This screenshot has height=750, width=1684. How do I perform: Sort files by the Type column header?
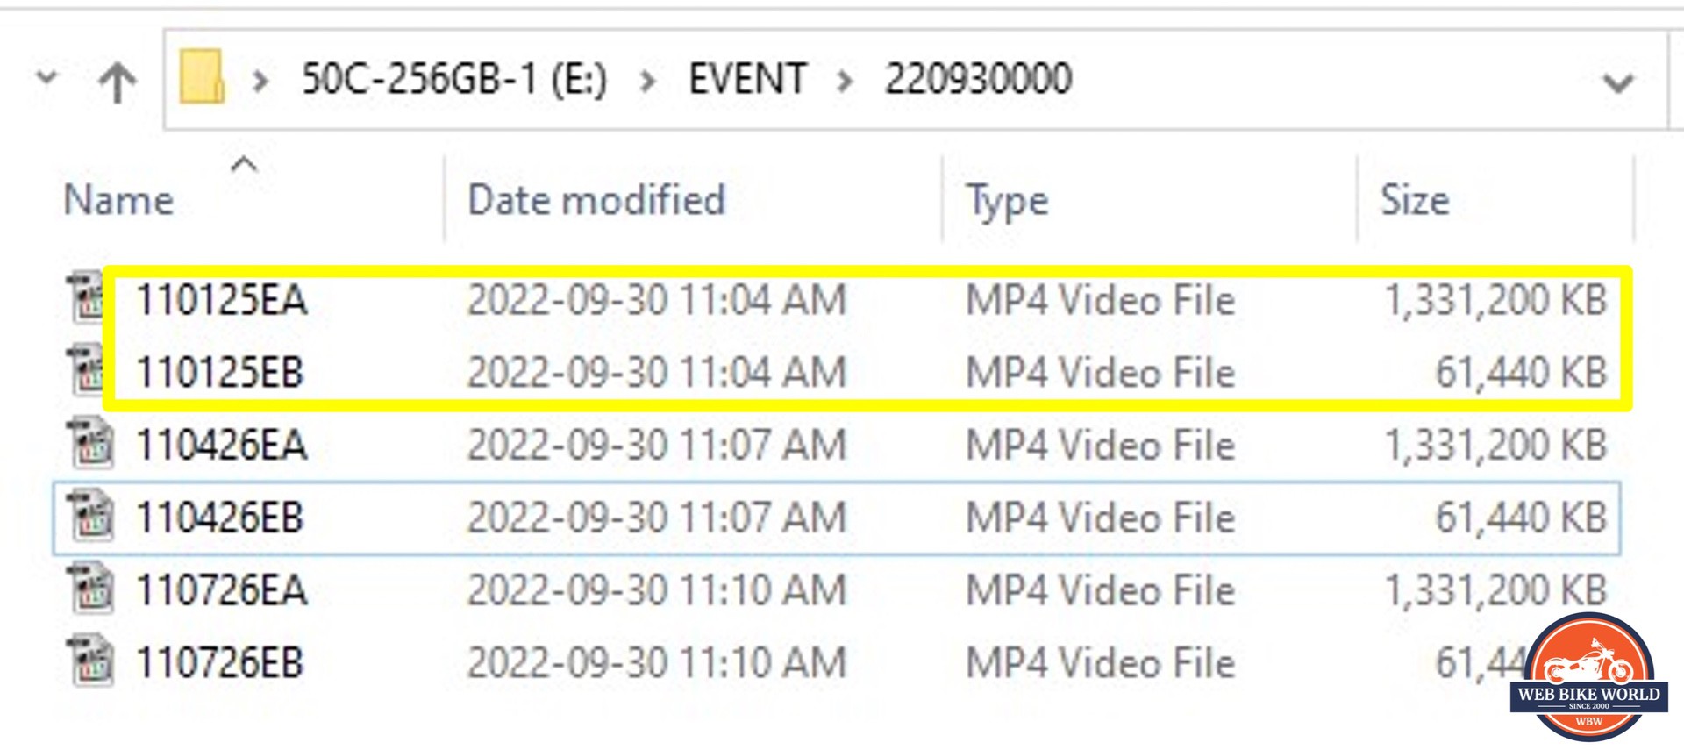pos(1007,202)
